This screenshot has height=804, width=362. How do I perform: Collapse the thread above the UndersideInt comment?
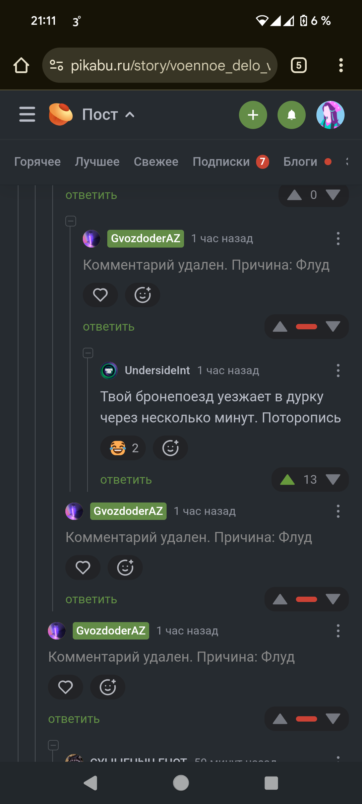88,353
